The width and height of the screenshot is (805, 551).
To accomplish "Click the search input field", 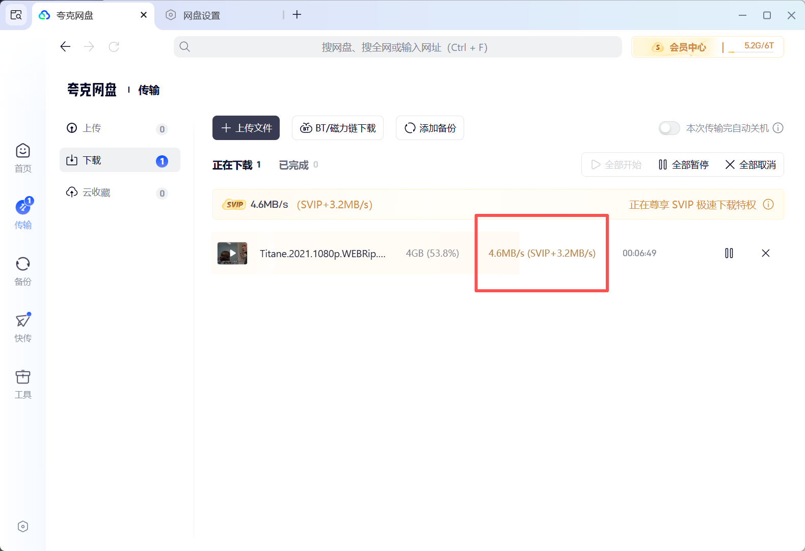I will (397, 47).
